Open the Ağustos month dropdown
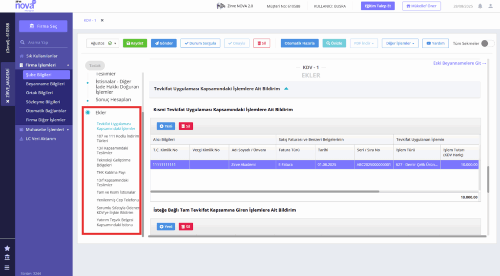500x276 pixels. click(103, 43)
